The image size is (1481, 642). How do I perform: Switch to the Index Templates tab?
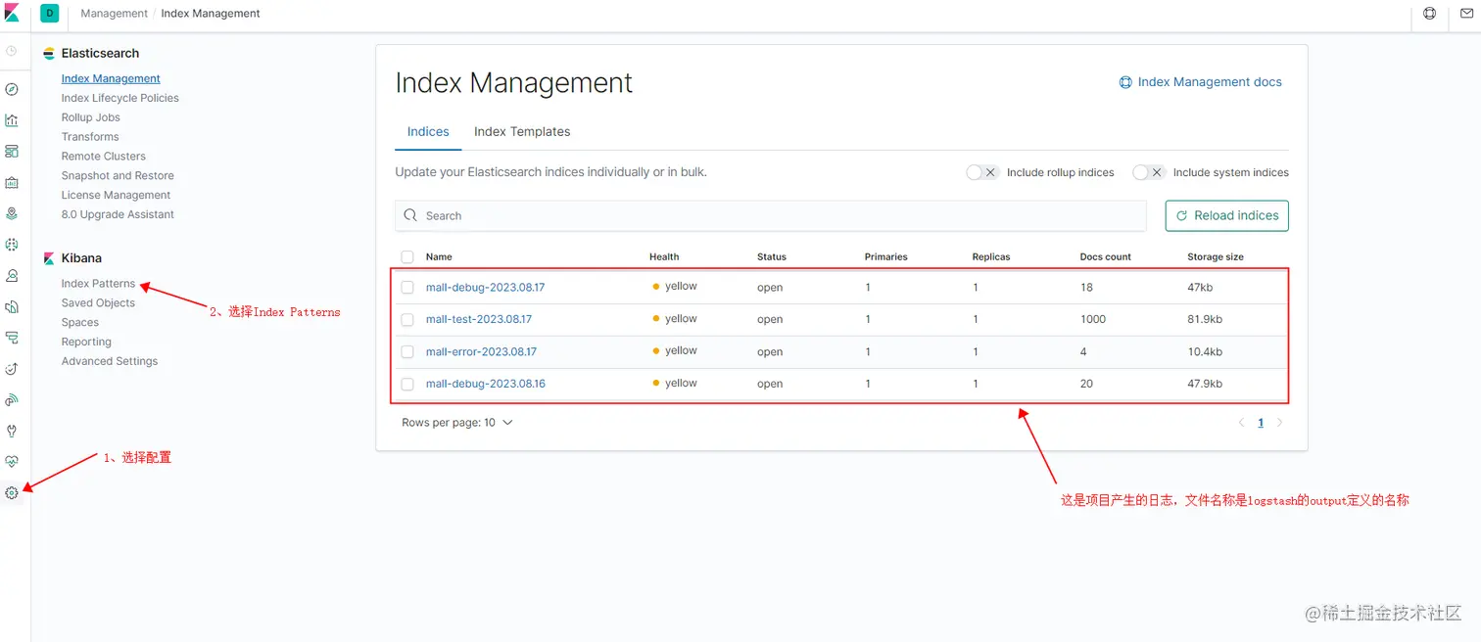pos(522,131)
